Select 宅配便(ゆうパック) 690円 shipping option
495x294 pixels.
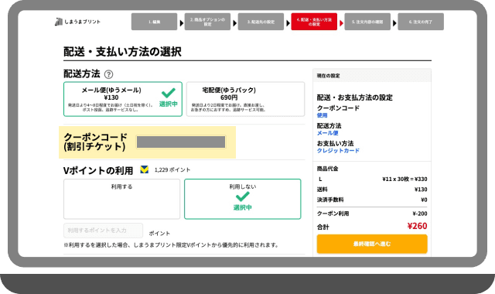(x=245, y=99)
